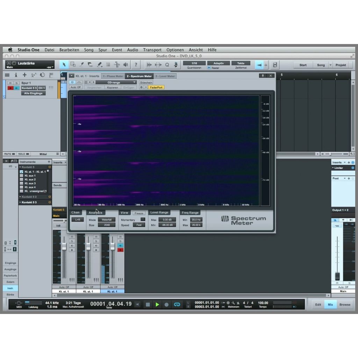Viewport: 358px width, 358px height.
Task: Toggle the Momentary option in View section
Action: 143,220
